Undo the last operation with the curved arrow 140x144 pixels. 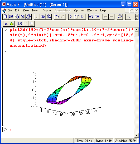(57, 17)
